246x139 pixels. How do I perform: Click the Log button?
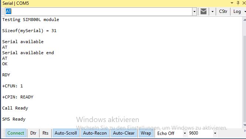click(237, 11)
